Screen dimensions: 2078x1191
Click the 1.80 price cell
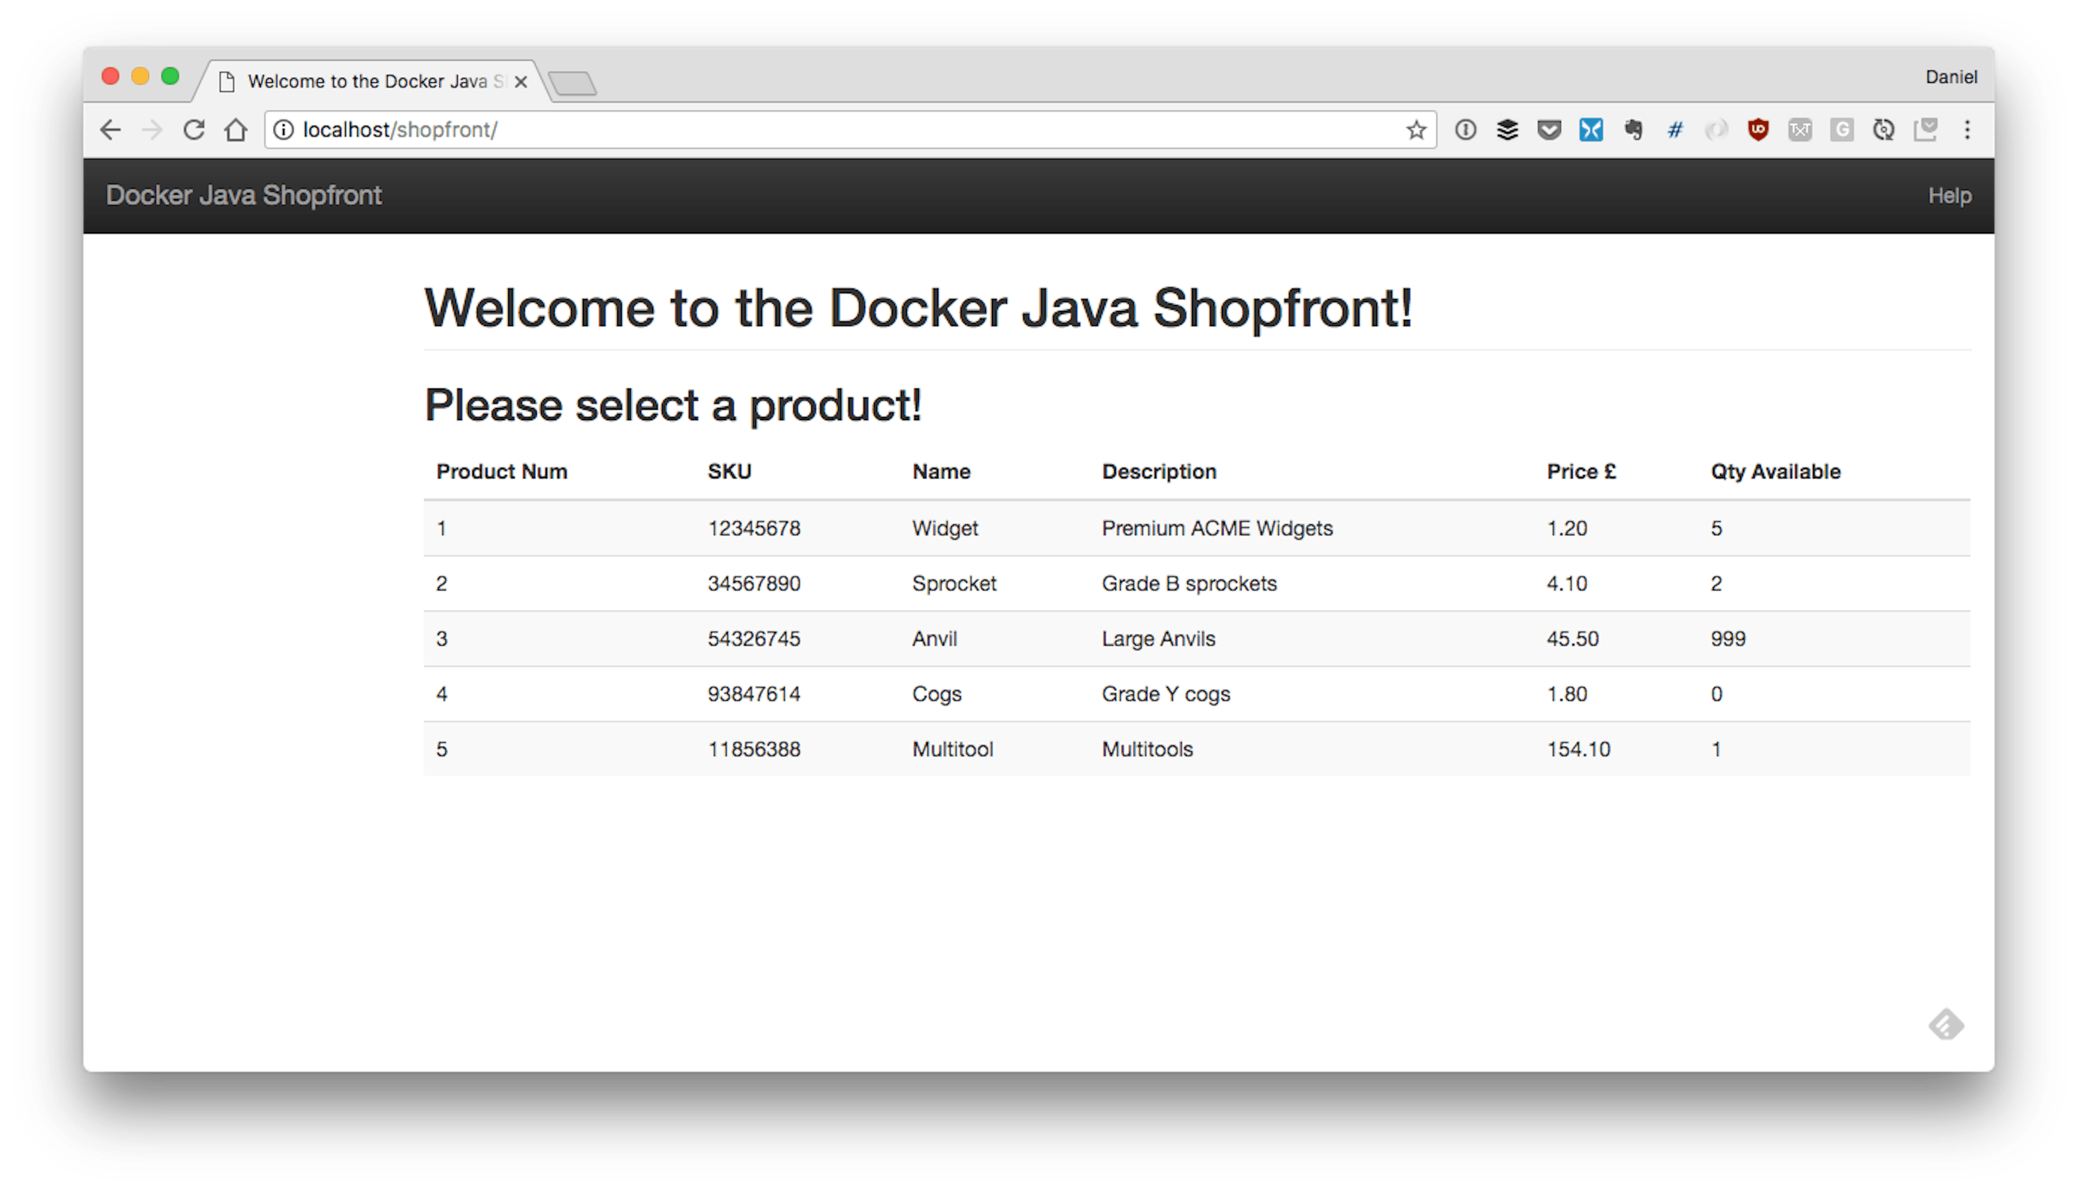point(1566,694)
